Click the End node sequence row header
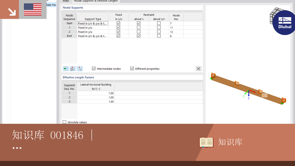 tap(69, 36)
